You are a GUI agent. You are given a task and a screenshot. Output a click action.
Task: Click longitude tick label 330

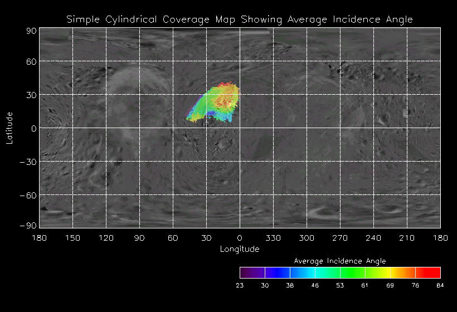[x=273, y=238]
